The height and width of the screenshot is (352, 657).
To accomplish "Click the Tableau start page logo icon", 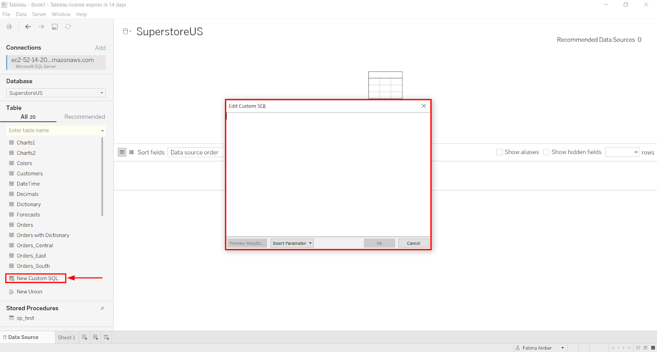I will [9, 27].
